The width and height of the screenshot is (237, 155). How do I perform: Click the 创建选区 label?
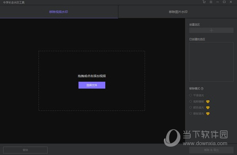[195, 25]
